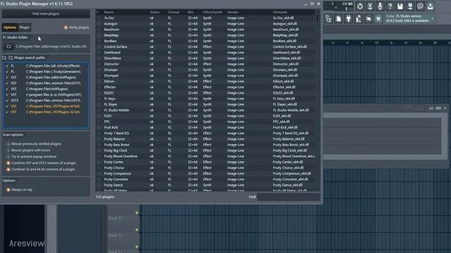
Task: Open the FL Studio help question mark icon
Action: tap(390, 6)
